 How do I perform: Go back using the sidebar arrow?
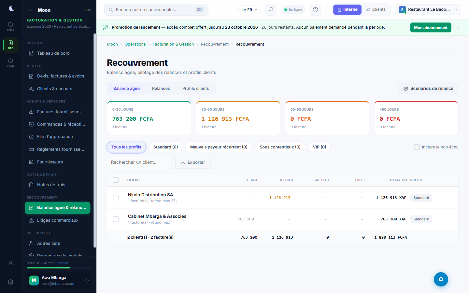[x=31, y=10]
